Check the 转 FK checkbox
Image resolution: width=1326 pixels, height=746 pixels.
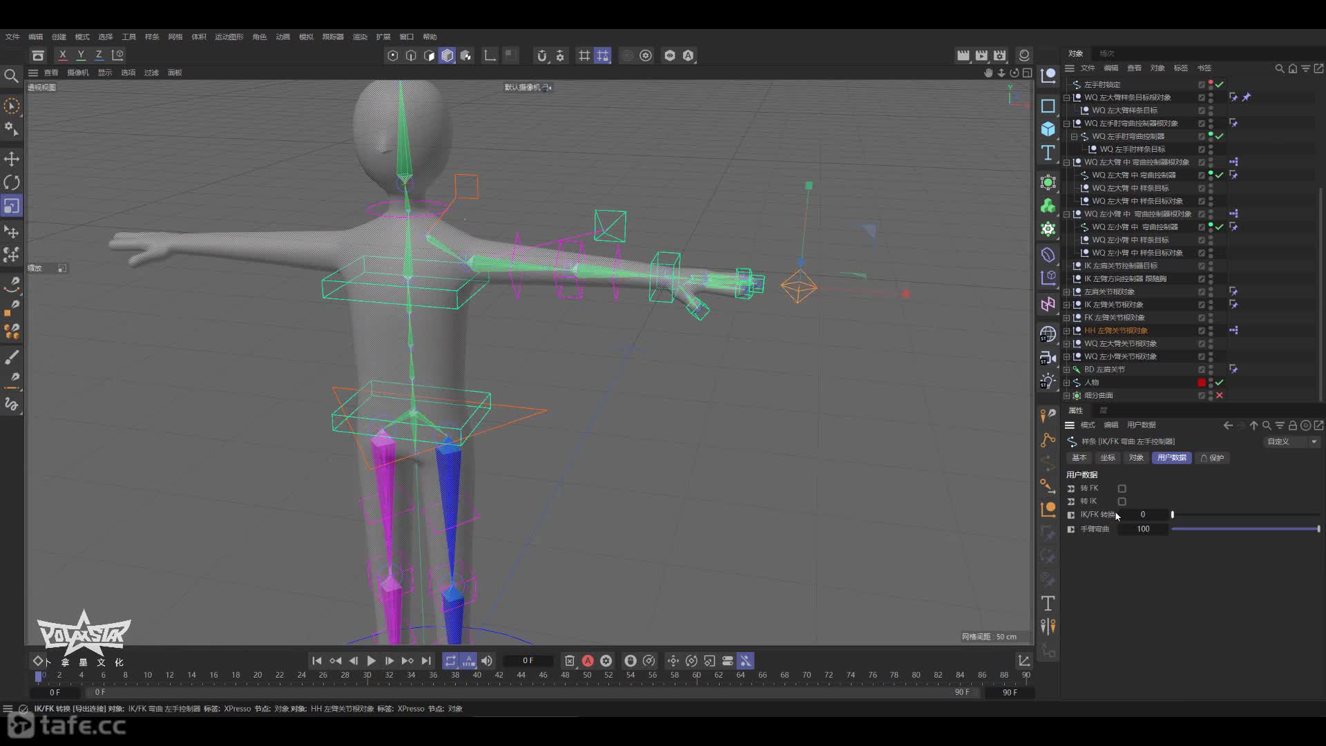click(1122, 488)
